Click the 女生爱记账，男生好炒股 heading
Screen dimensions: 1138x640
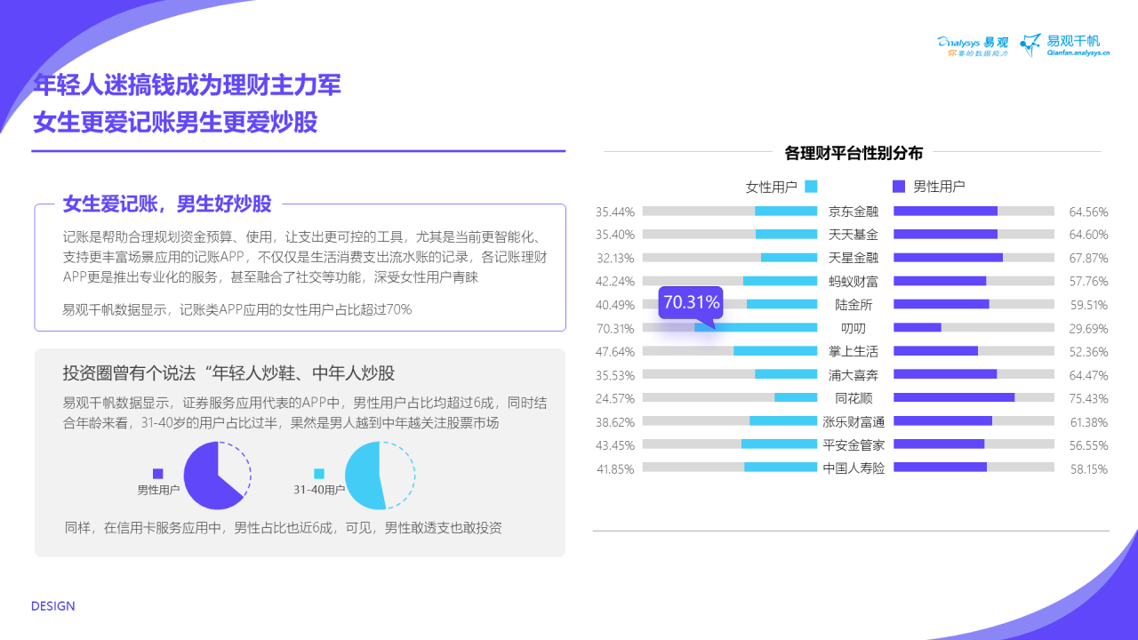(167, 204)
